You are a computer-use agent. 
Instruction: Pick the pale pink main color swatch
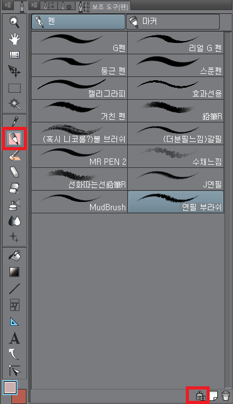10,387
